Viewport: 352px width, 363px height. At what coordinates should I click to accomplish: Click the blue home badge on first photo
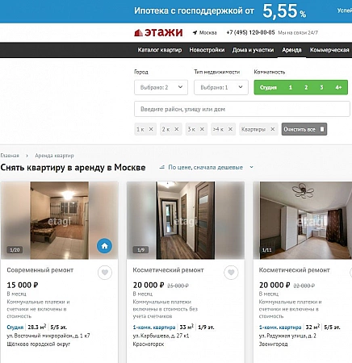tap(104, 246)
